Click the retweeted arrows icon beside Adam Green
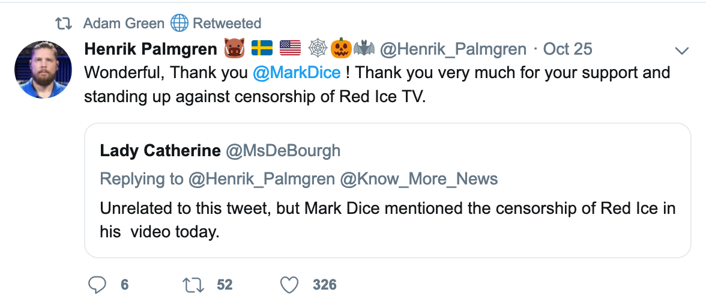The width and height of the screenshot is (706, 298). [x=63, y=23]
